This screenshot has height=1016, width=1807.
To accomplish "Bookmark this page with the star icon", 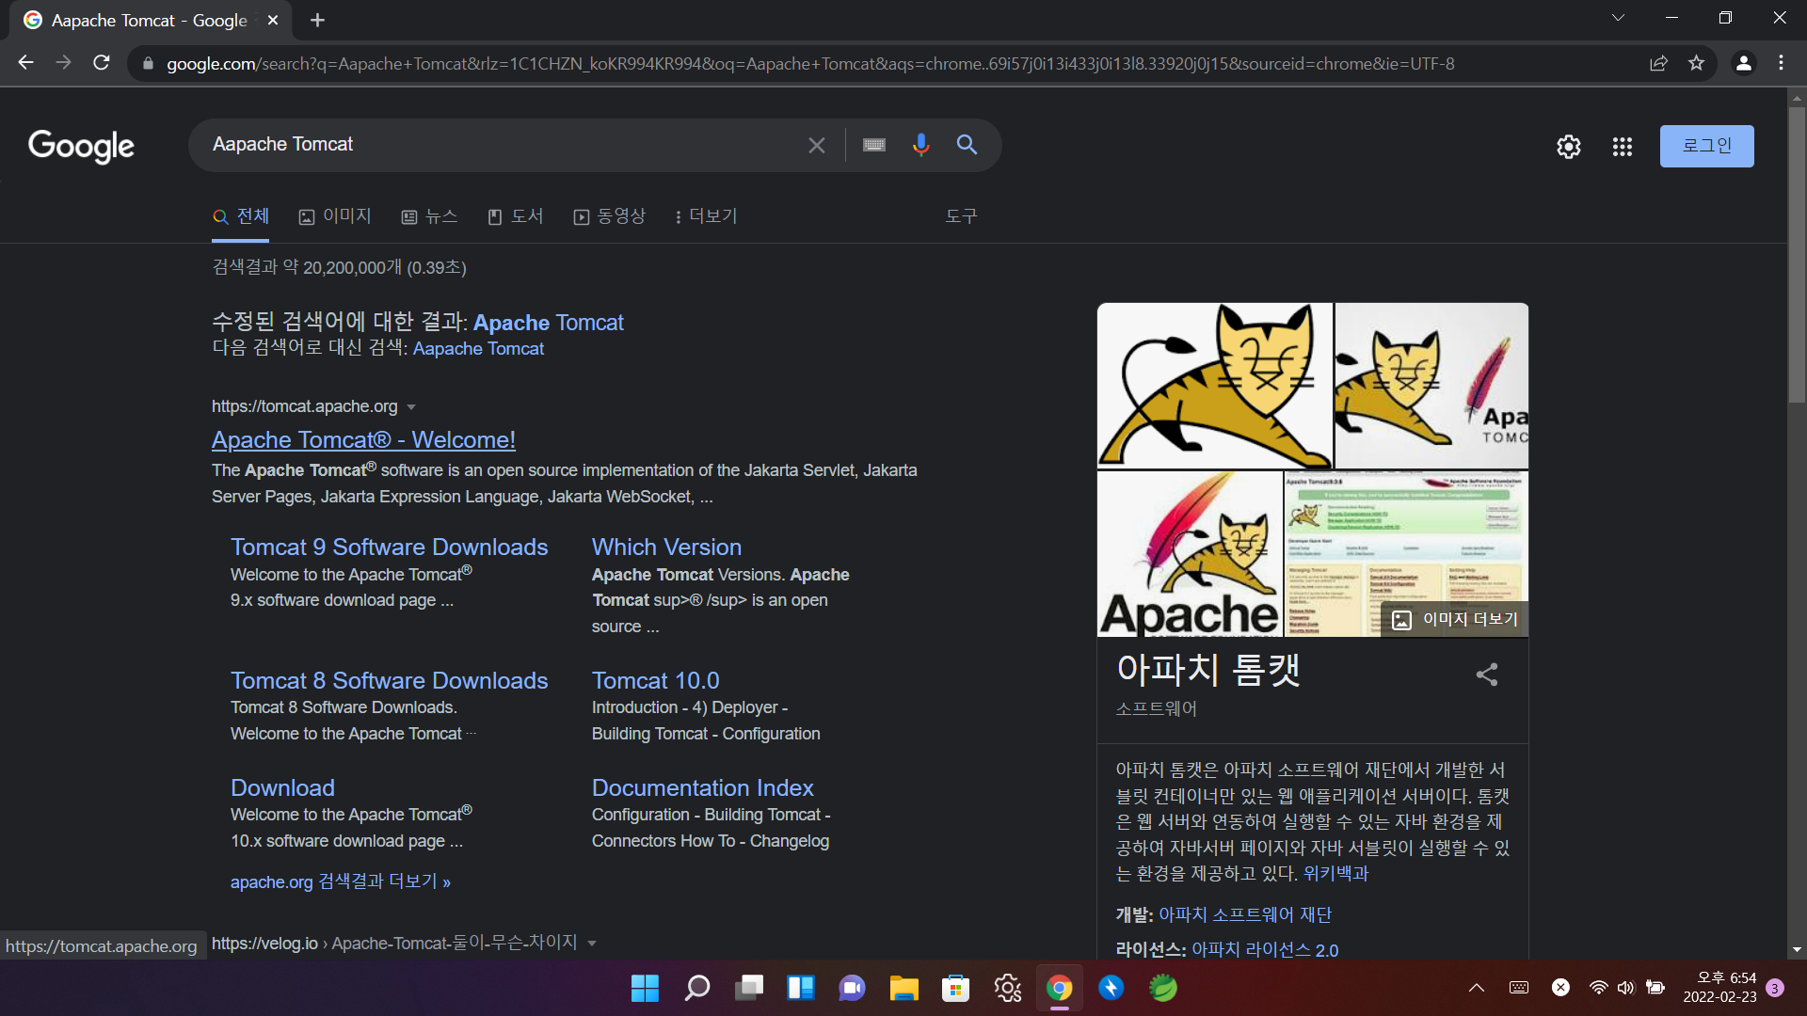I will [x=1696, y=63].
